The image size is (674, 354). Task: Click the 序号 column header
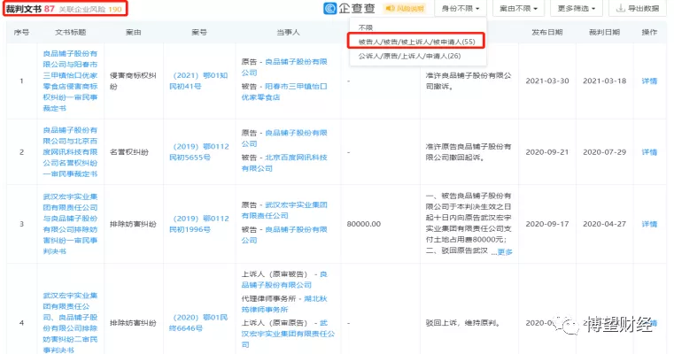tap(21, 32)
